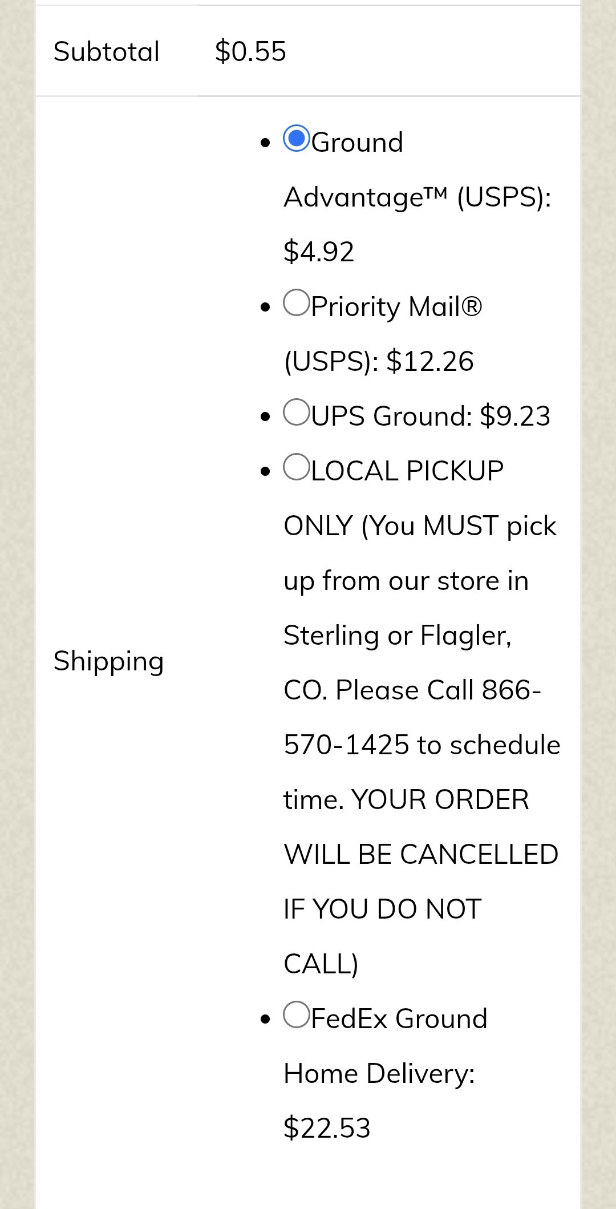Click the $0.55 subtotal amount

(x=250, y=51)
